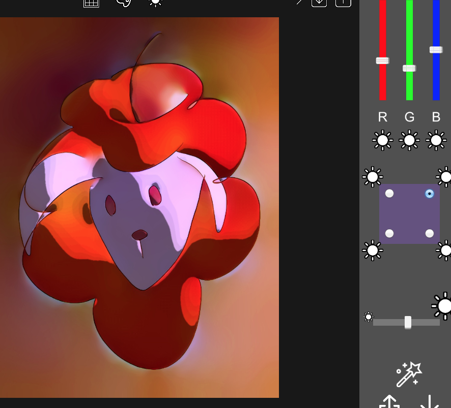Click small sun icon left of brightness slider
This screenshot has width=451, height=408.
tap(369, 317)
